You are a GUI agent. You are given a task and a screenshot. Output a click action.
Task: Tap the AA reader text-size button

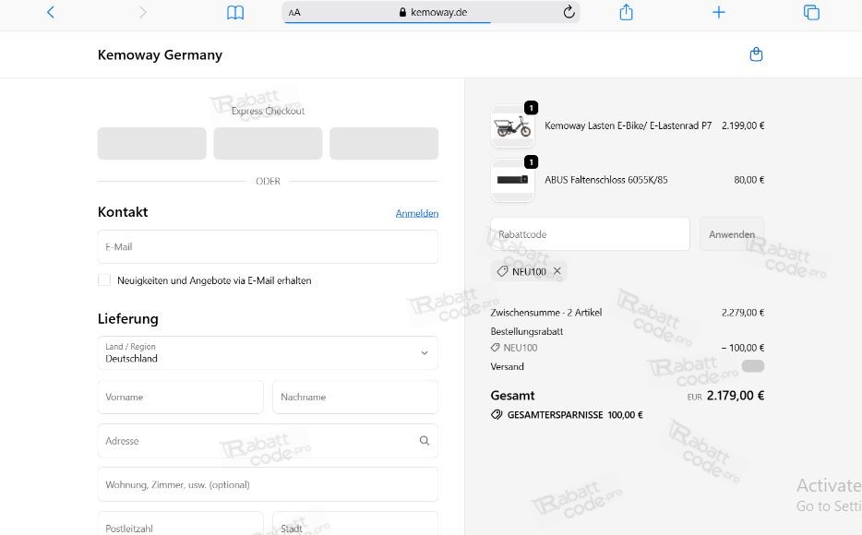pyautogui.click(x=294, y=12)
